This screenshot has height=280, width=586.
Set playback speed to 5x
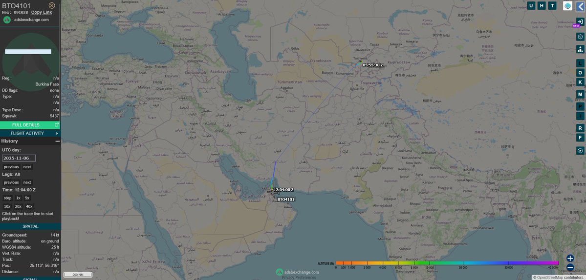coord(27,198)
